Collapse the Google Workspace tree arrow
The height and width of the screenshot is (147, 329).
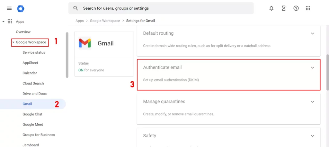click(13, 42)
